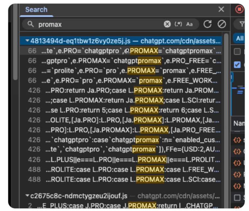Click the Name column header in Network
This screenshot has height=211, width=249.
click(239, 123)
